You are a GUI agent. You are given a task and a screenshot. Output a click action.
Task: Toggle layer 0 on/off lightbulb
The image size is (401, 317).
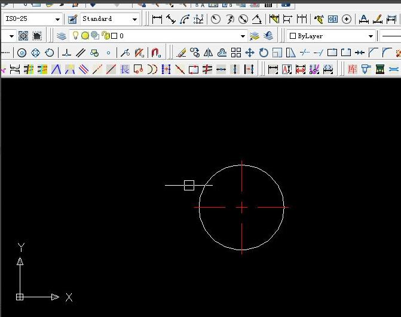75,36
